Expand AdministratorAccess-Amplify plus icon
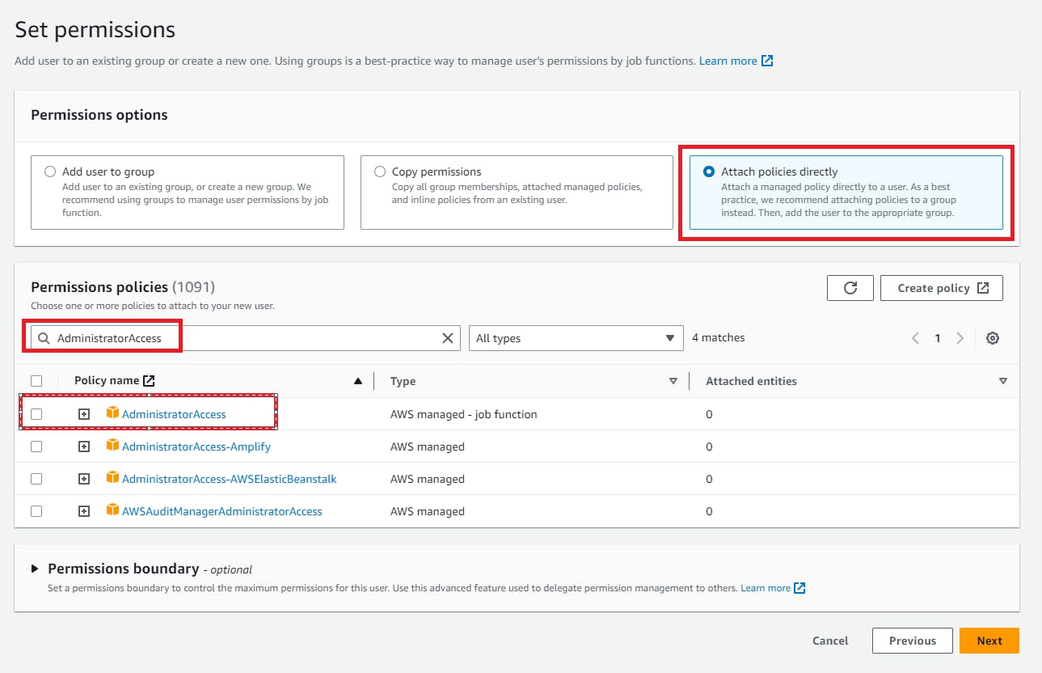Screen dimensions: 1042x673 coord(84,447)
